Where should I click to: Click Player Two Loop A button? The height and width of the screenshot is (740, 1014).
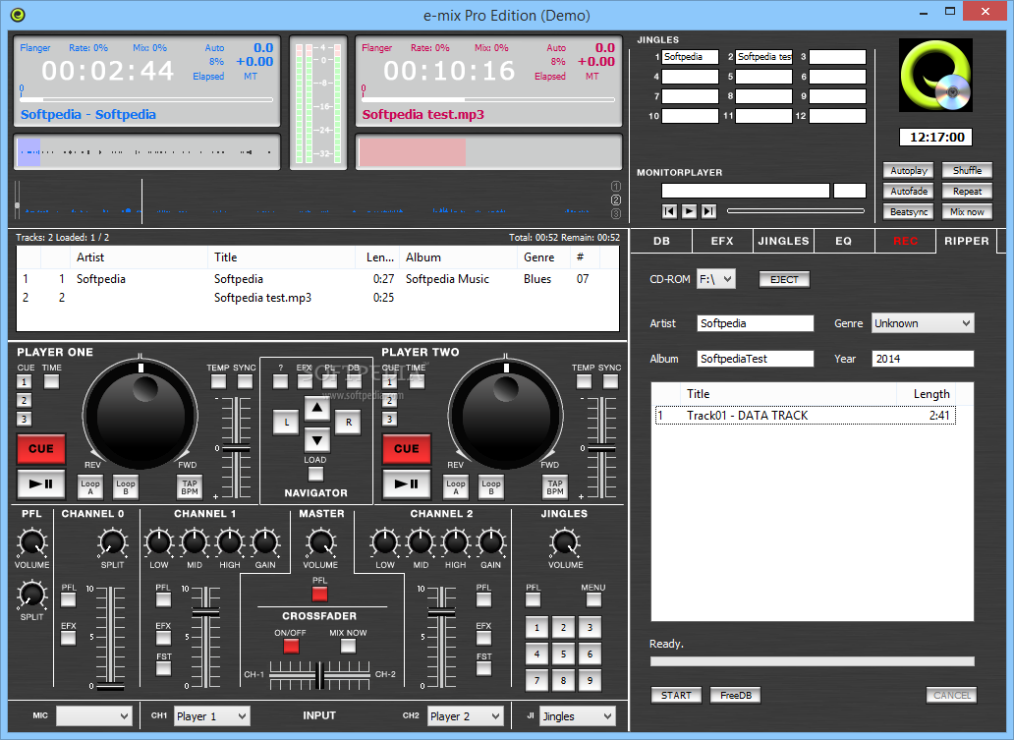click(456, 486)
